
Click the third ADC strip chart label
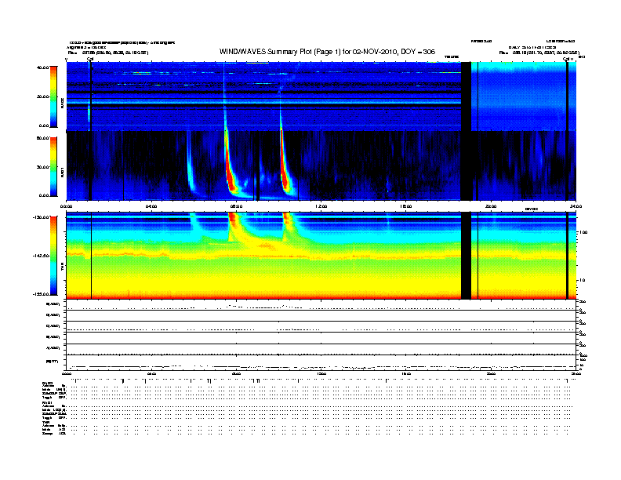point(53,326)
